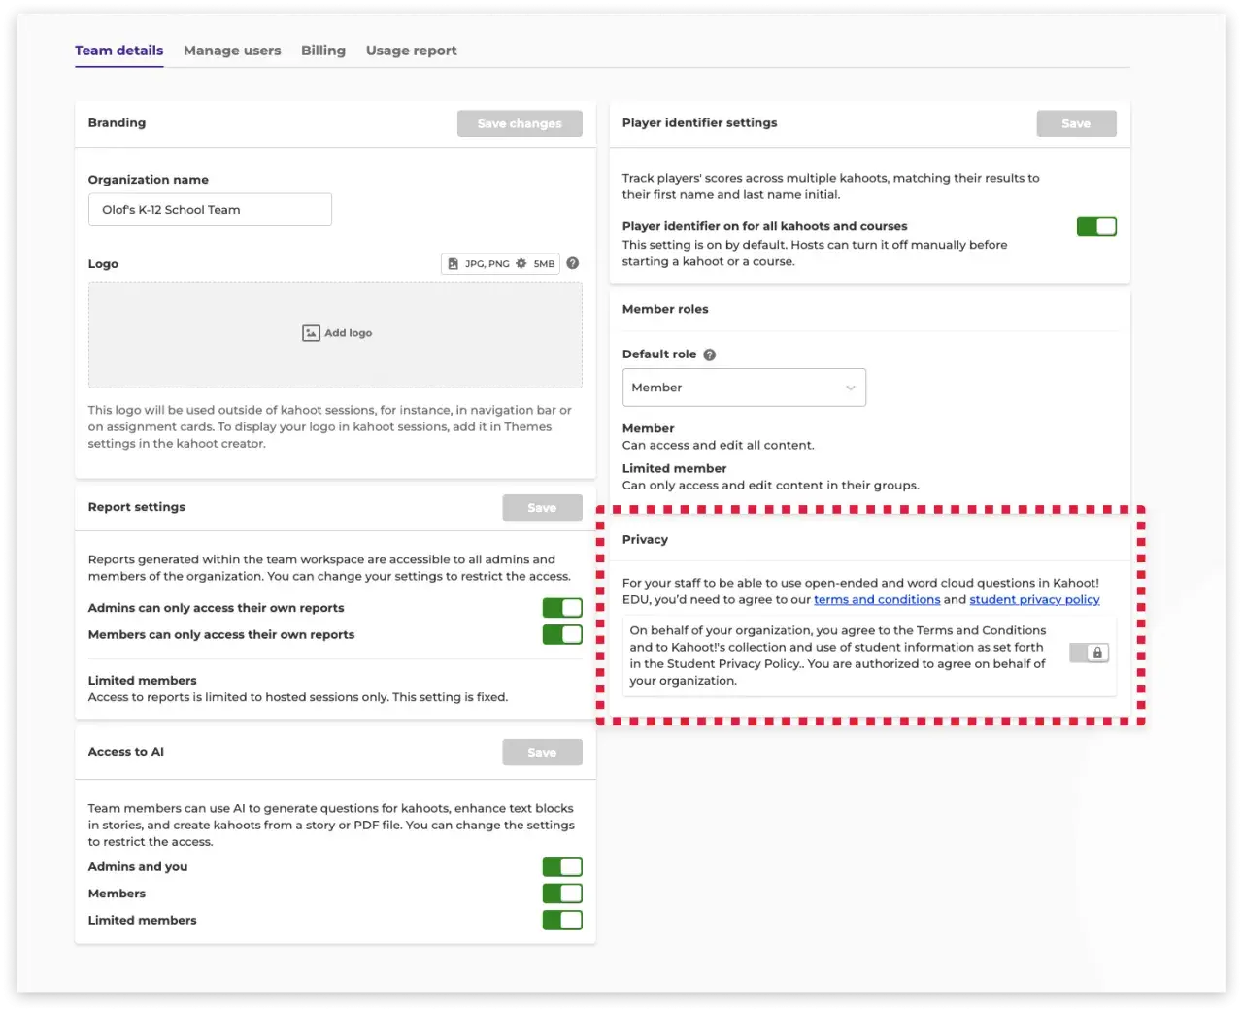
Task: Click the JPG, PNG file type icon
Action: (x=453, y=263)
